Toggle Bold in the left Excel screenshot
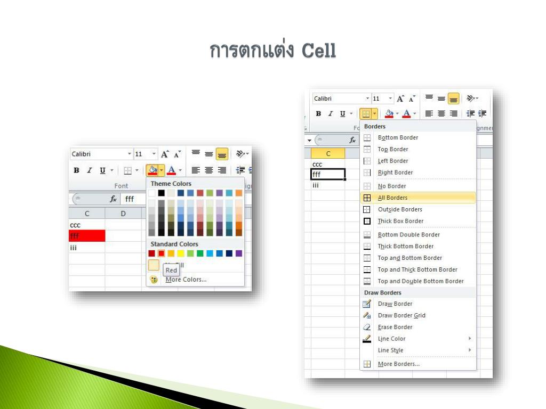Viewport: 546px width, 409px height. pos(76,170)
